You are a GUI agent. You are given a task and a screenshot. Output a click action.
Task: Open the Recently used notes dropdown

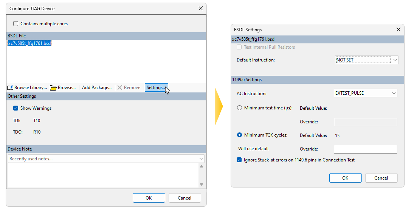(201, 159)
